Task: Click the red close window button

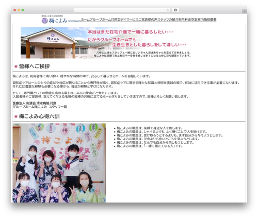Action: pos(15,10)
